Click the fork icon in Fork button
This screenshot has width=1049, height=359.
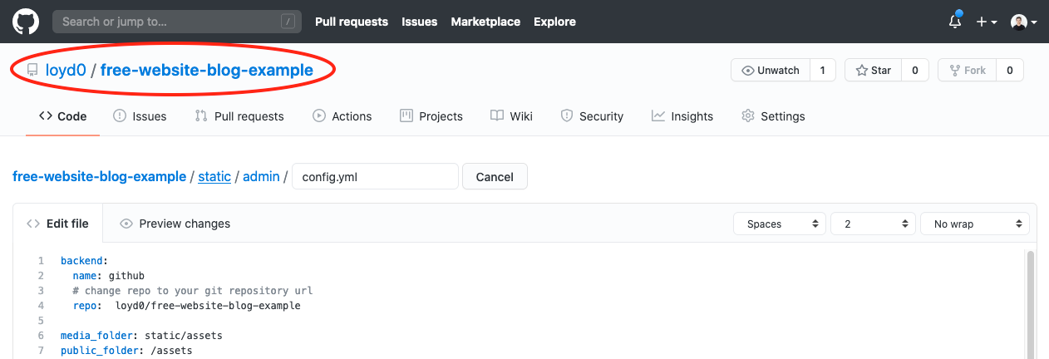953,71
